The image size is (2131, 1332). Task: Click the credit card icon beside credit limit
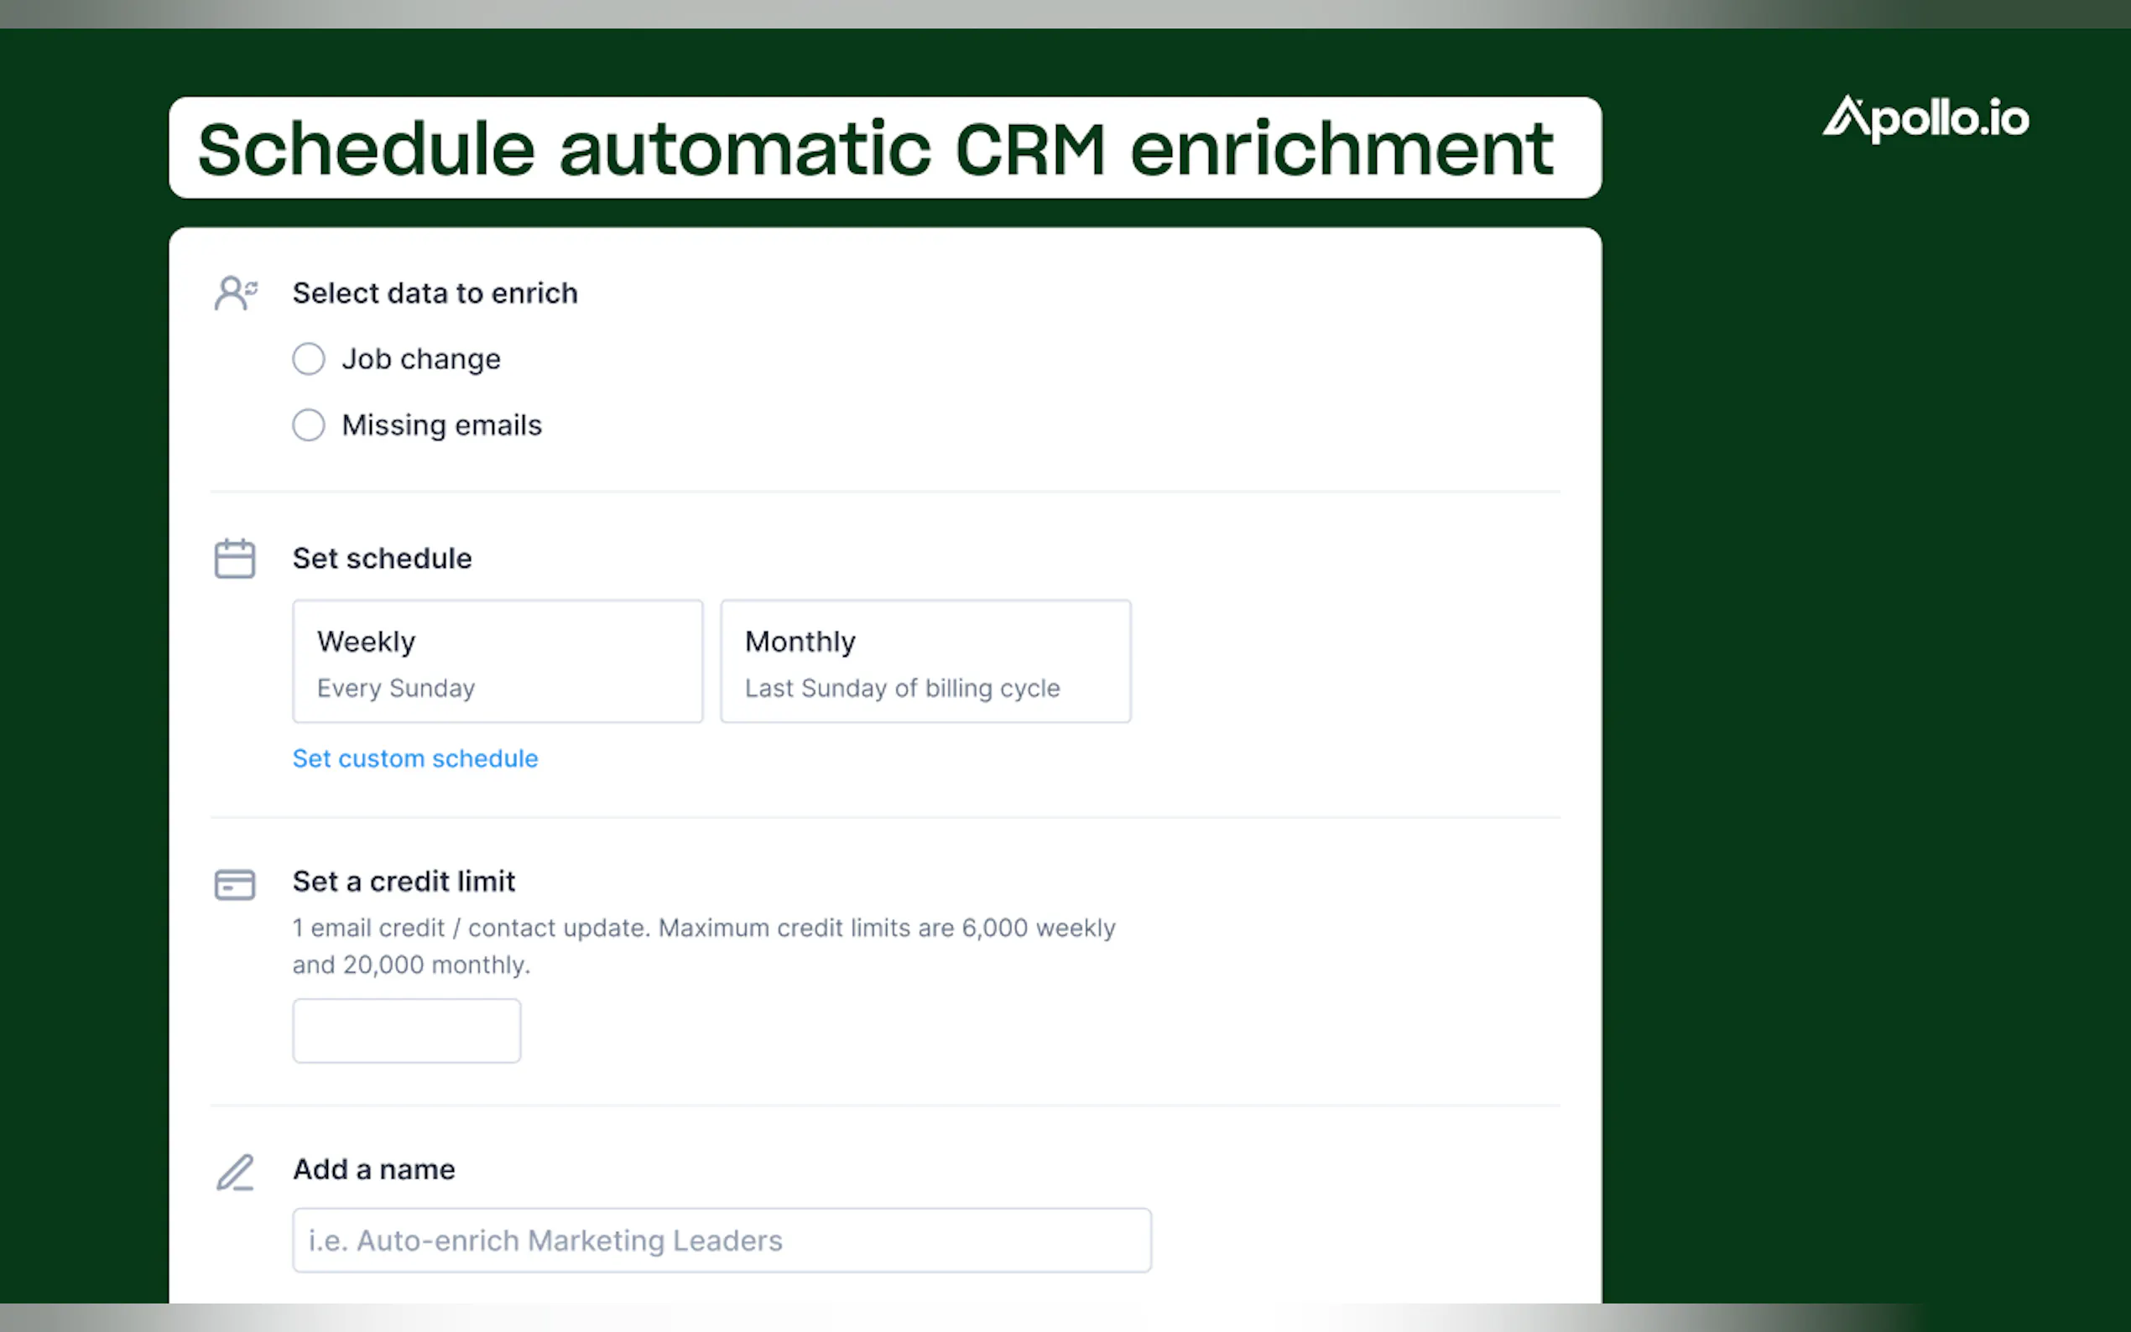point(234,883)
